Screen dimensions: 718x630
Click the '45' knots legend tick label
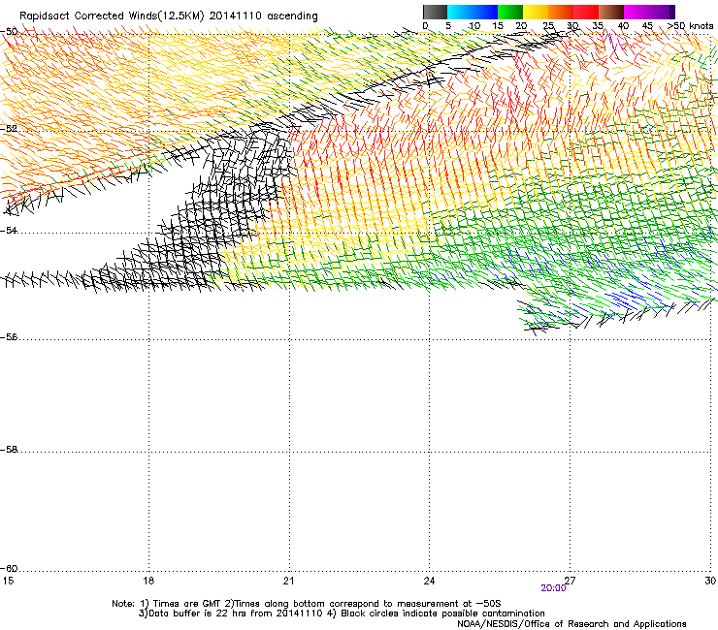[x=647, y=26]
